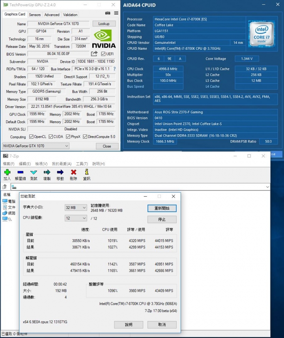This screenshot has width=284, height=338.
Task: Click the 7-Zip Delete (刪除) red X icon
Action: tap(73, 172)
